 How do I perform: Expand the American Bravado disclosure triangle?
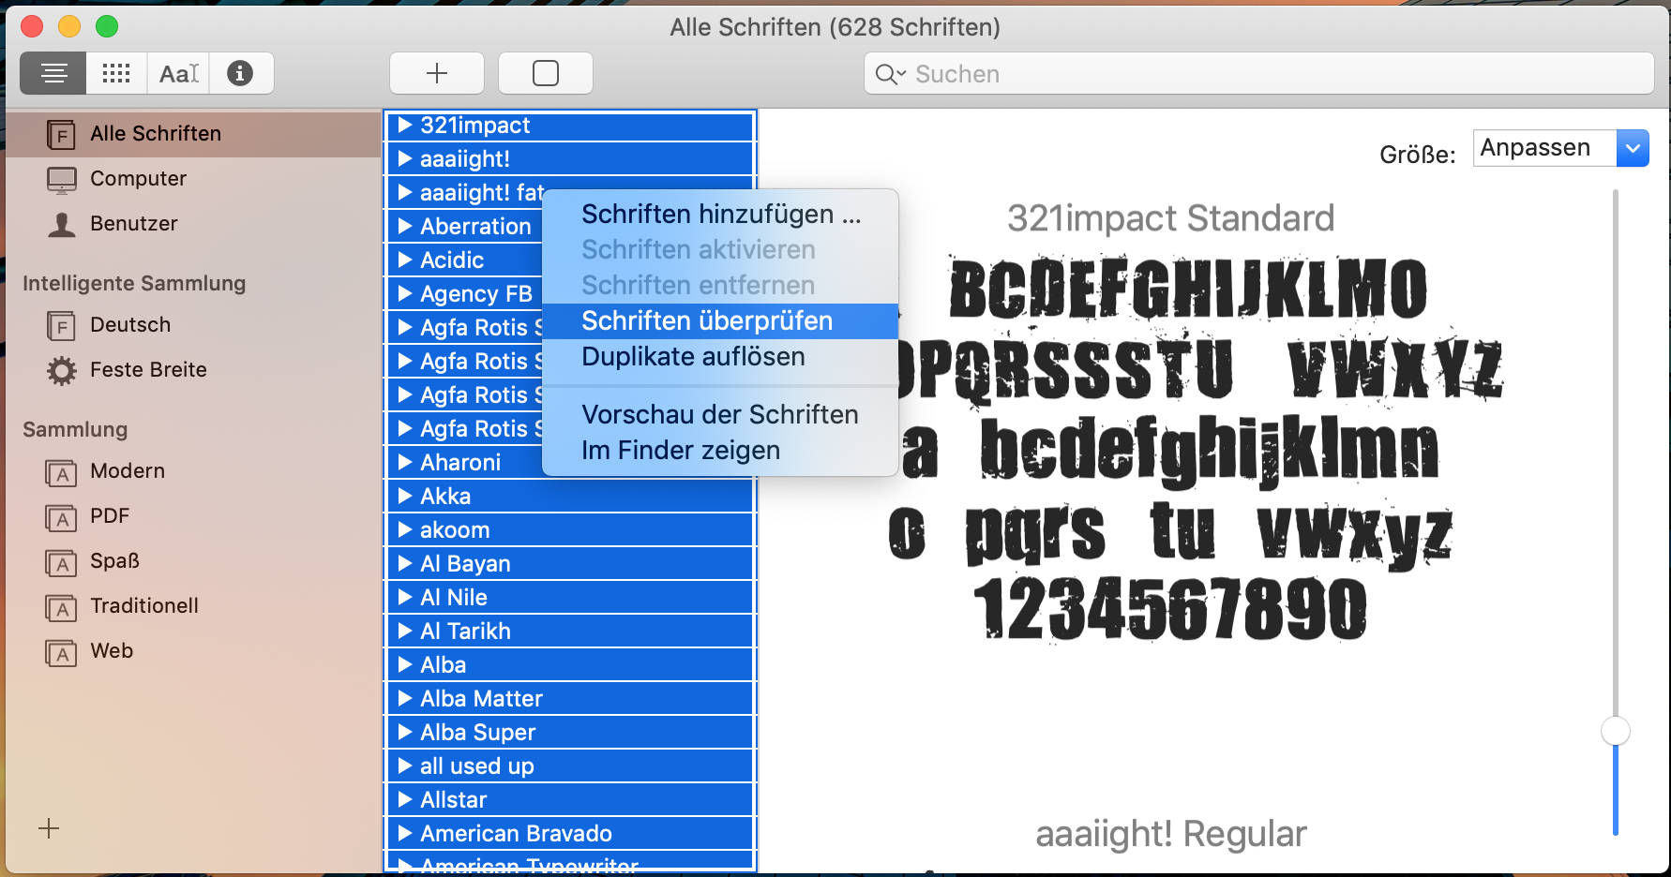tap(405, 834)
